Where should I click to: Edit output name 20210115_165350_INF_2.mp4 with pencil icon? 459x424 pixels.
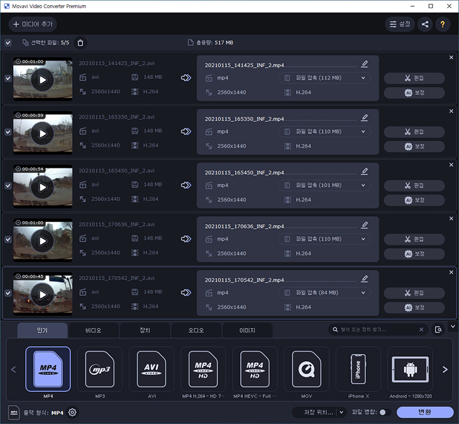pyautogui.click(x=365, y=118)
